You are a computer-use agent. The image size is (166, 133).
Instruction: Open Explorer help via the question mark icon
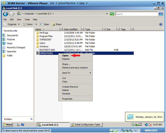pyautogui.click(x=161, y=24)
